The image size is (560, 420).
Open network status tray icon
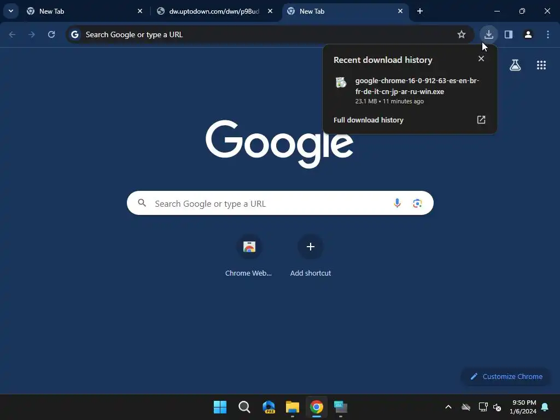click(x=483, y=407)
